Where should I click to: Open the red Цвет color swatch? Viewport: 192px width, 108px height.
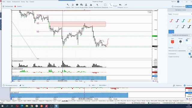[x=172, y=42]
